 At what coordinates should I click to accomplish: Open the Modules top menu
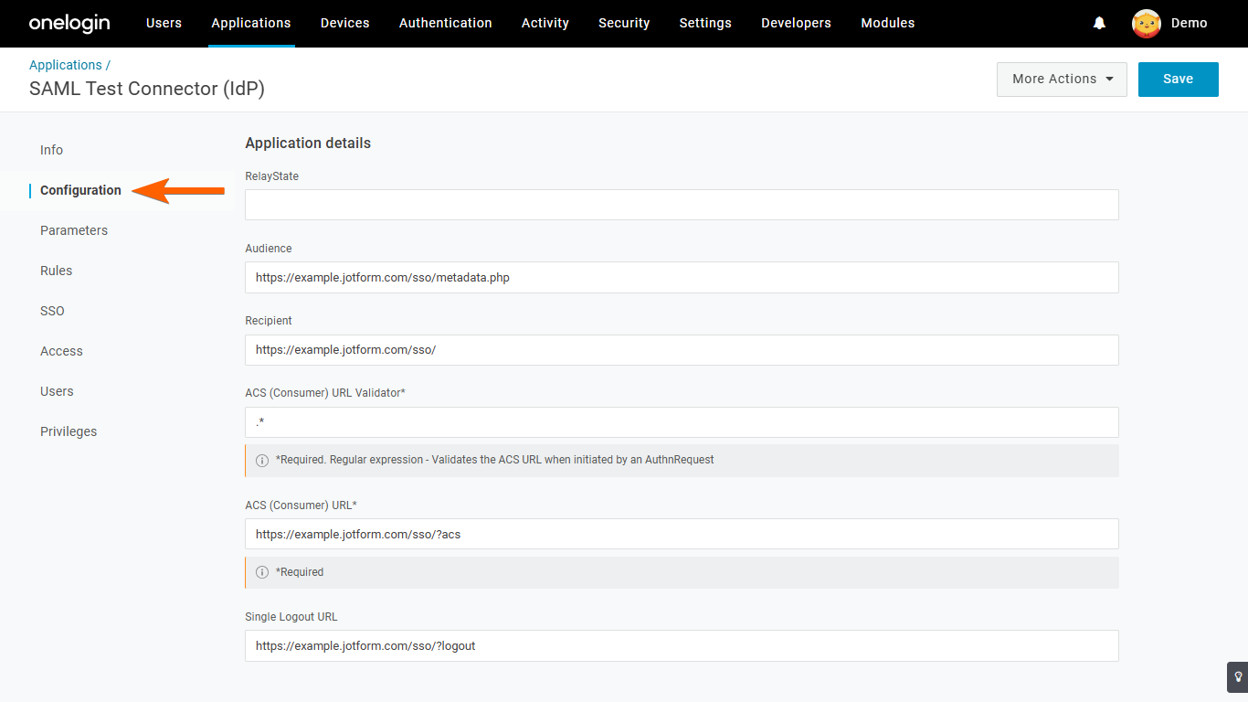tap(887, 24)
